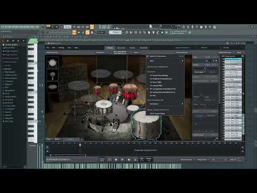Expand the Backup folder in the browser
This screenshot has height=193, width=257.
point(8,69)
